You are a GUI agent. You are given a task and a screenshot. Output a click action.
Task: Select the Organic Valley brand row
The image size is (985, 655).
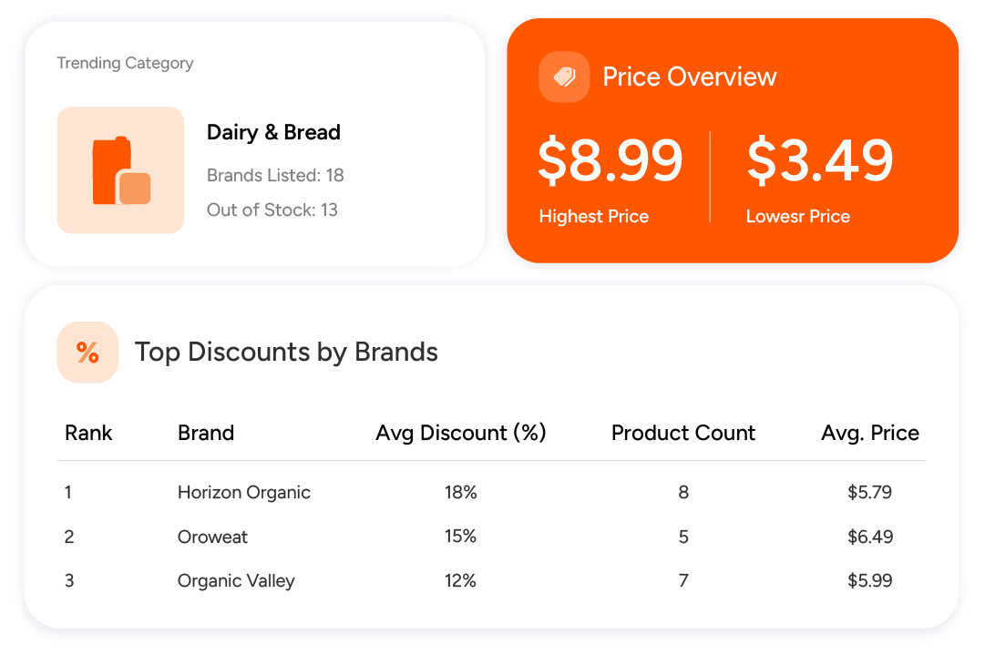pyautogui.click(x=491, y=581)
